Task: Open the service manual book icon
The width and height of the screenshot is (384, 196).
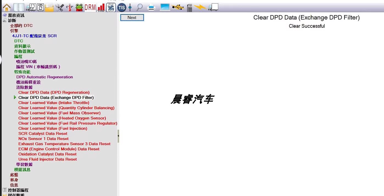Action: pyautogui.click(x=19, y=7)
